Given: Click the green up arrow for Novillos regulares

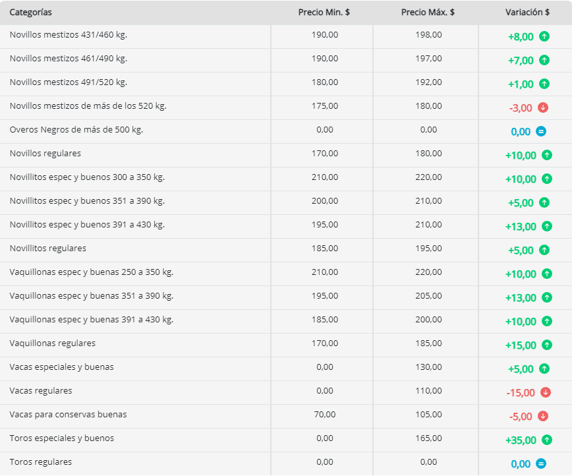Looking at the screenshot, I should pyautogui.click(x=547, y=156).
